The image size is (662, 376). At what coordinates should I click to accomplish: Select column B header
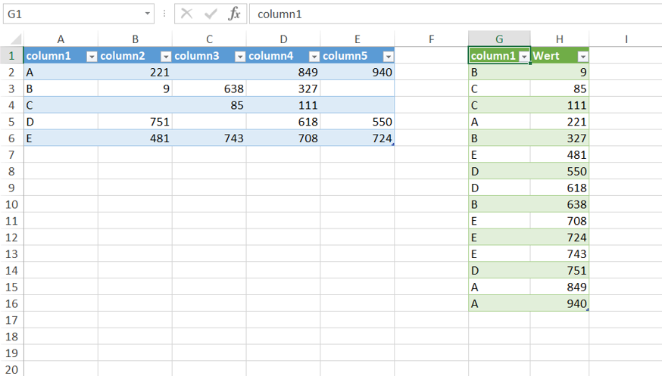click(135, 39)
